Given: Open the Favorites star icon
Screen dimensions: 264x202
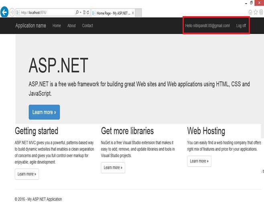Looking at the screenshot, I should pyautogui.click(x=256, y=12).
